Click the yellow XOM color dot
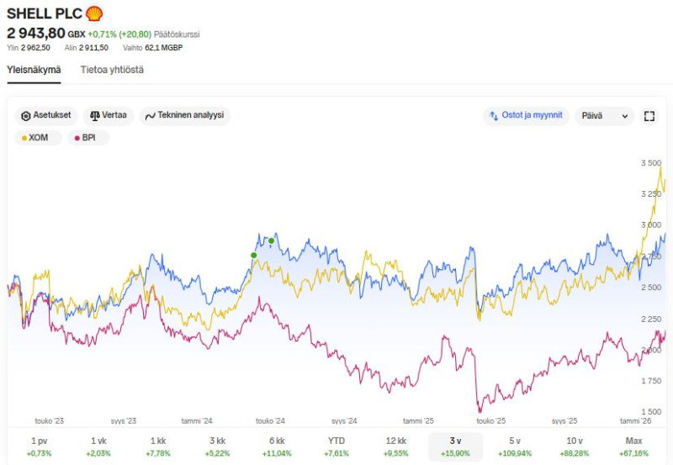This screenshot has width=673, height=465. click(x=24, y=138)
